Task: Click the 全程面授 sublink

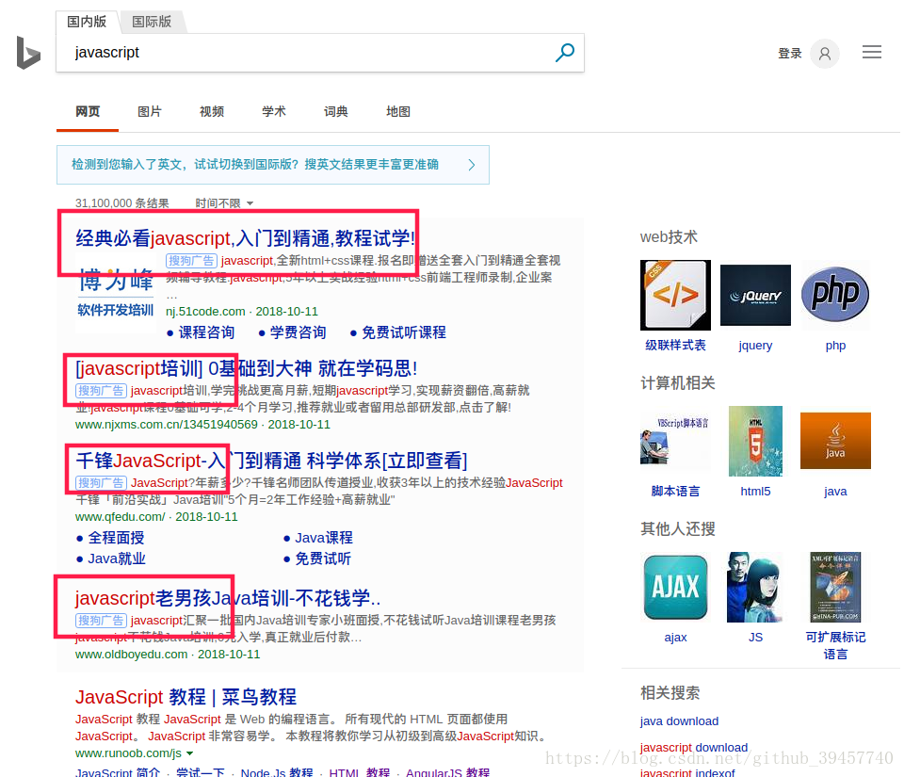Action: point(116,538)
